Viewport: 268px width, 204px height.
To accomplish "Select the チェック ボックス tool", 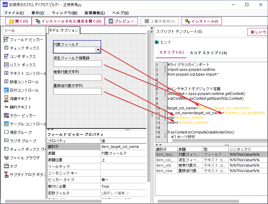I will (22, 48).
